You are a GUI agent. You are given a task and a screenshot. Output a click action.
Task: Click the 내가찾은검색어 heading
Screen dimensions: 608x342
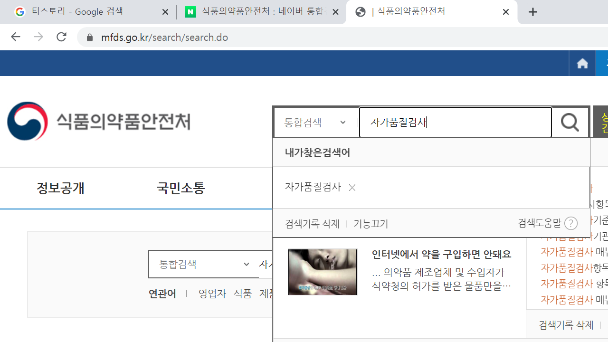pos(317,152)
